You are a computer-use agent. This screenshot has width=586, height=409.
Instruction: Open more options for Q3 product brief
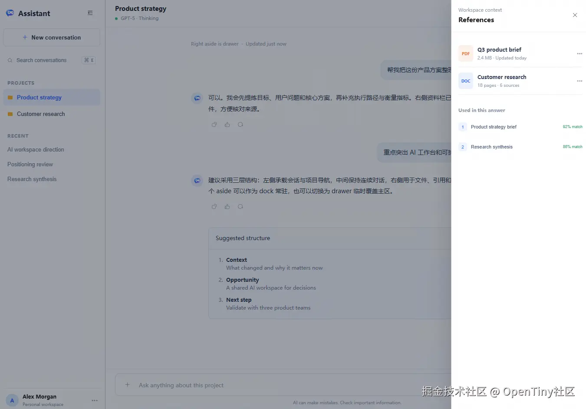point(579,53)
